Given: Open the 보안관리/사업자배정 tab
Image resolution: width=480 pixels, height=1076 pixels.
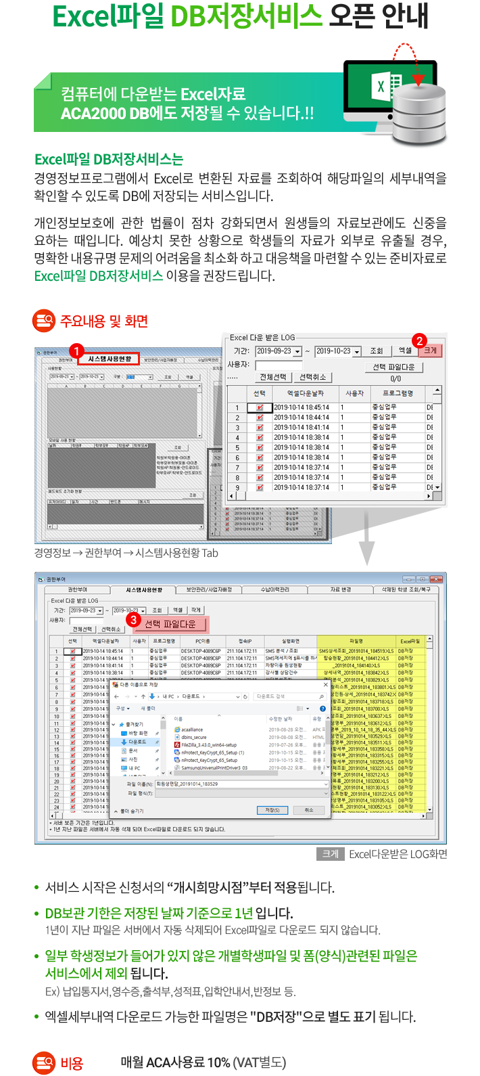Looking at the screenshot, I should (x=209, y=589).
